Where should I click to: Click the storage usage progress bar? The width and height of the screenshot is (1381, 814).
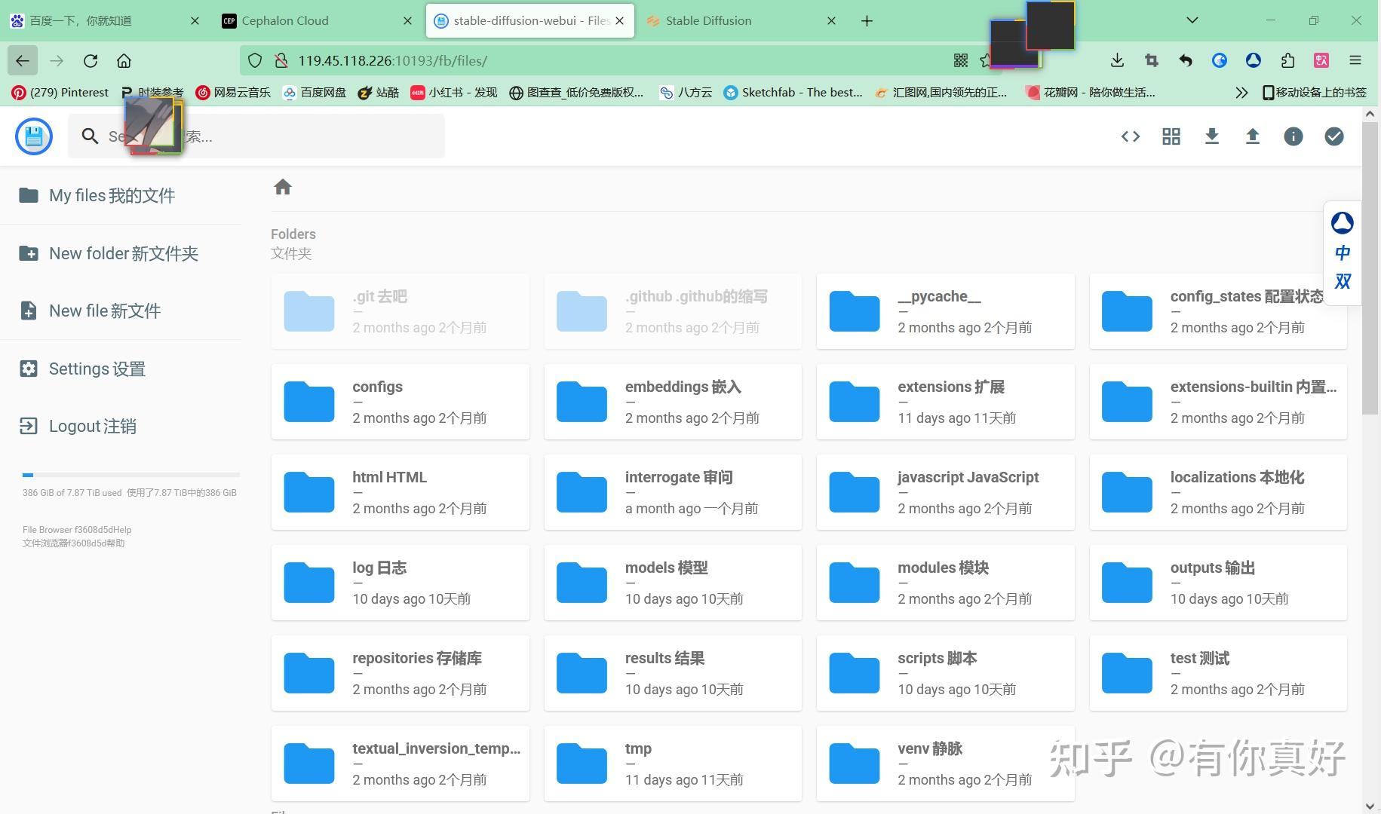click(x=130, y=475)
